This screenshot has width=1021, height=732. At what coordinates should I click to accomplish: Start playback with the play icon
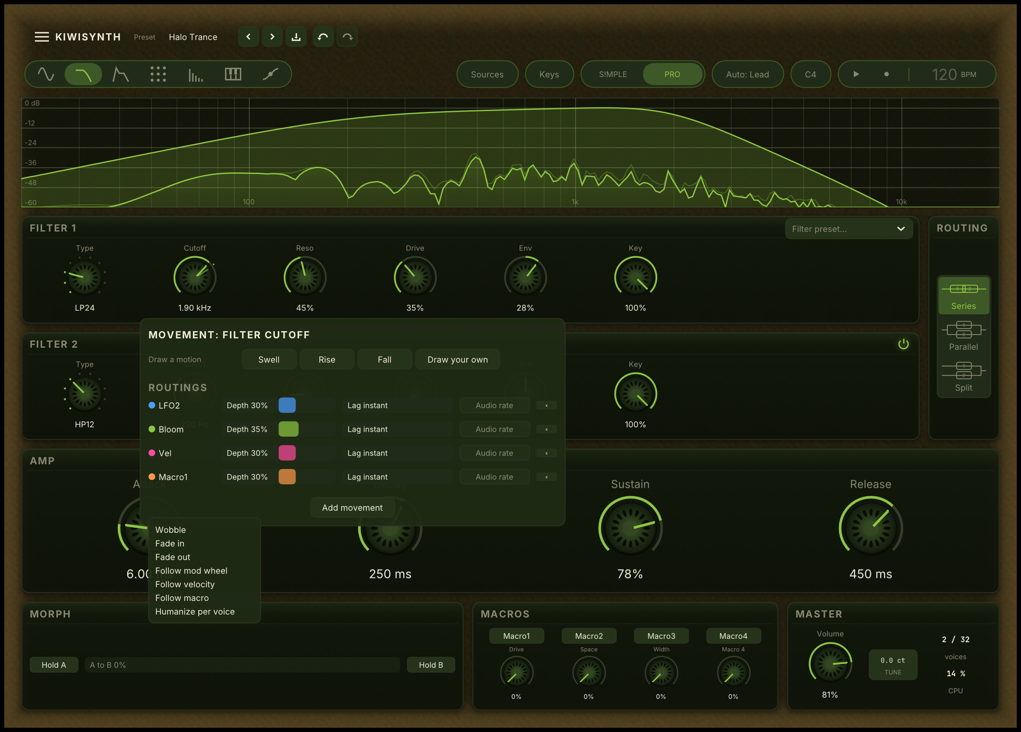coord(856,74)
